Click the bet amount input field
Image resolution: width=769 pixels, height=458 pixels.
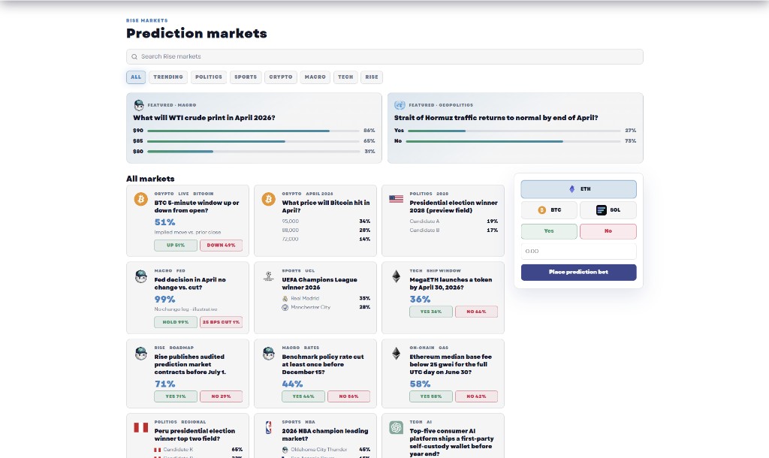click(x=578, y=252)
